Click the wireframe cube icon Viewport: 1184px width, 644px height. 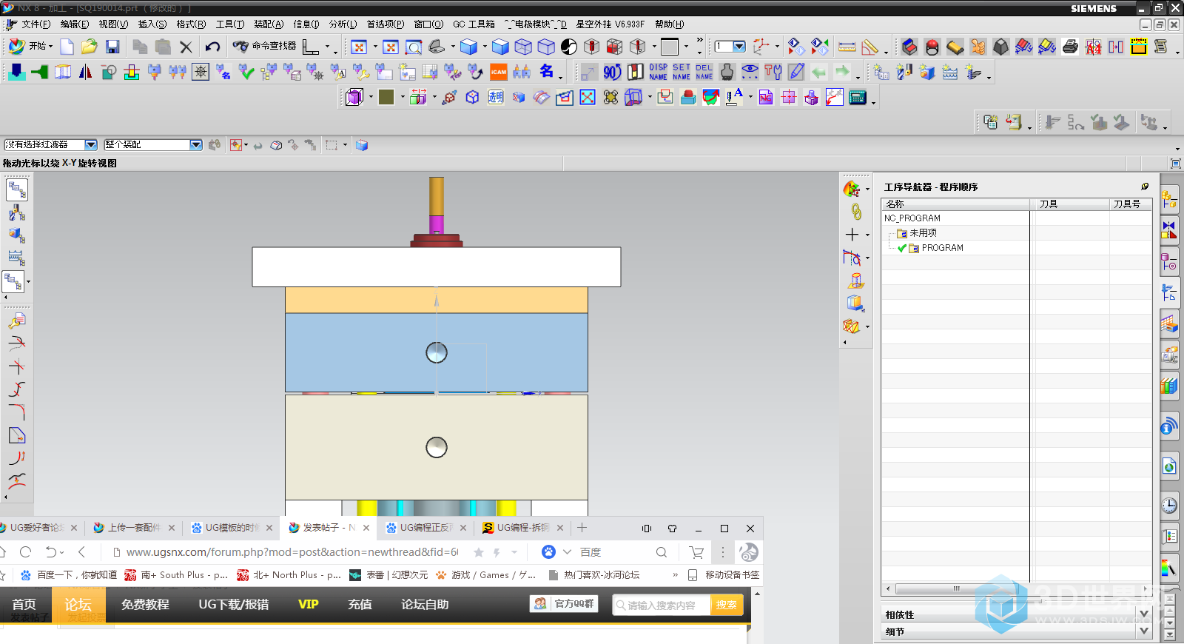[x=523, y=47]
